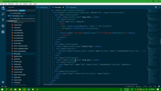Open error500.html in the file tree
161x91 pixels.
pyautogui.click(x=18, y=41)
